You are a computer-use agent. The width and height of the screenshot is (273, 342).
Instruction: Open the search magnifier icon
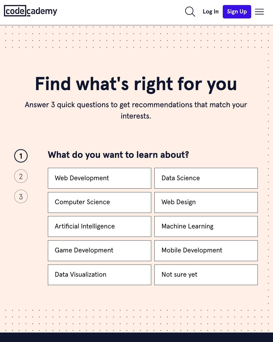coord(190,12)
